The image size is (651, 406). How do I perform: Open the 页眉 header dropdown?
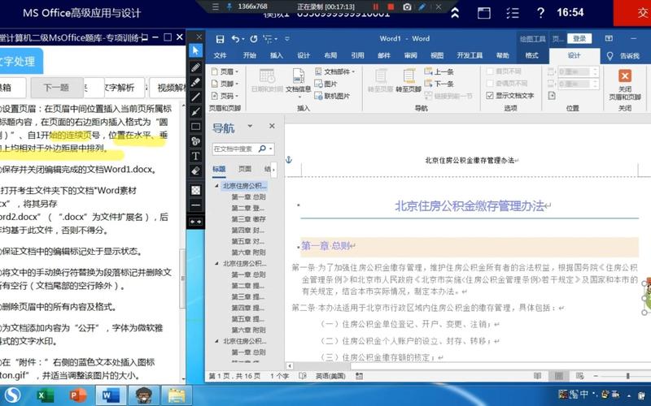(x=225, y=71)
